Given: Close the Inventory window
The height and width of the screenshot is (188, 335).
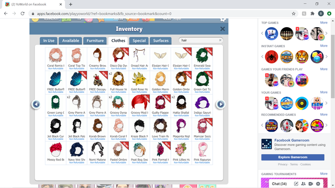Looking at the screenshot, I should coord(222,29).
